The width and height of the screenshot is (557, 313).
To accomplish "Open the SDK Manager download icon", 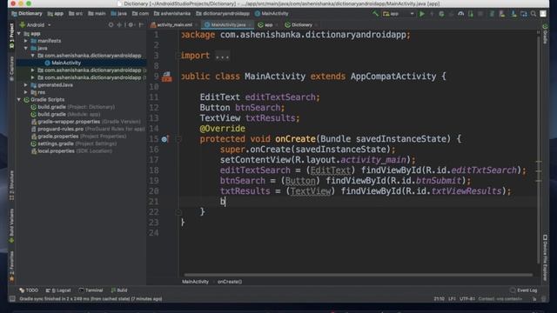I will (513, 14).
